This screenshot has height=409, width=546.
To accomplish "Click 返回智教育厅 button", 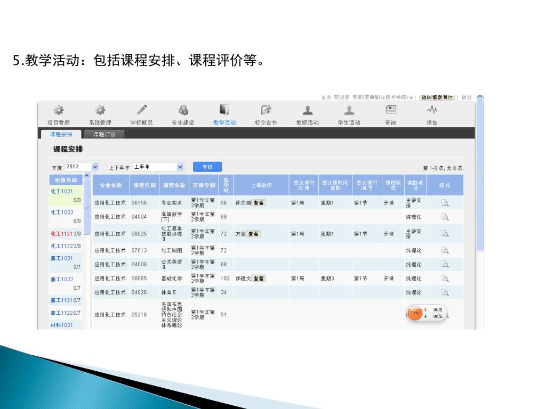I will pos(437,97).
